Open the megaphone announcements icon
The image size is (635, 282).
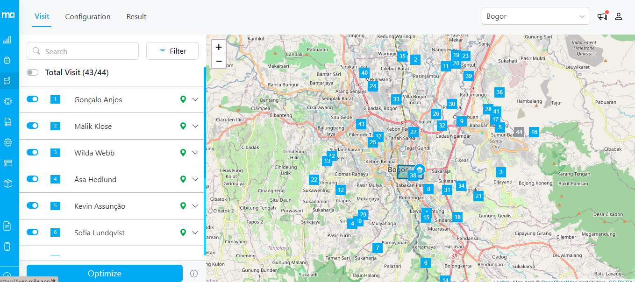pyautogui.click(x=602, y=16)
